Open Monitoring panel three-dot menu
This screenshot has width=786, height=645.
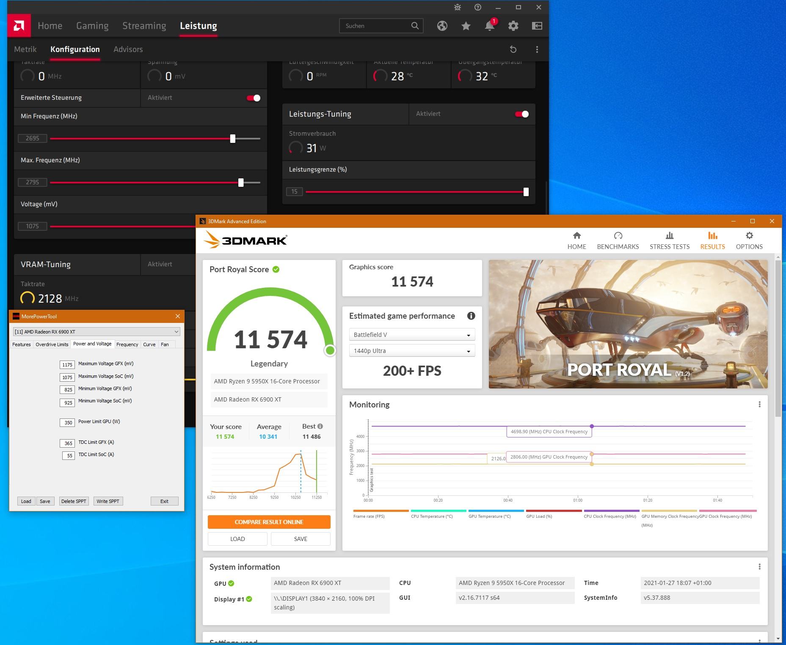pos(760,404)
